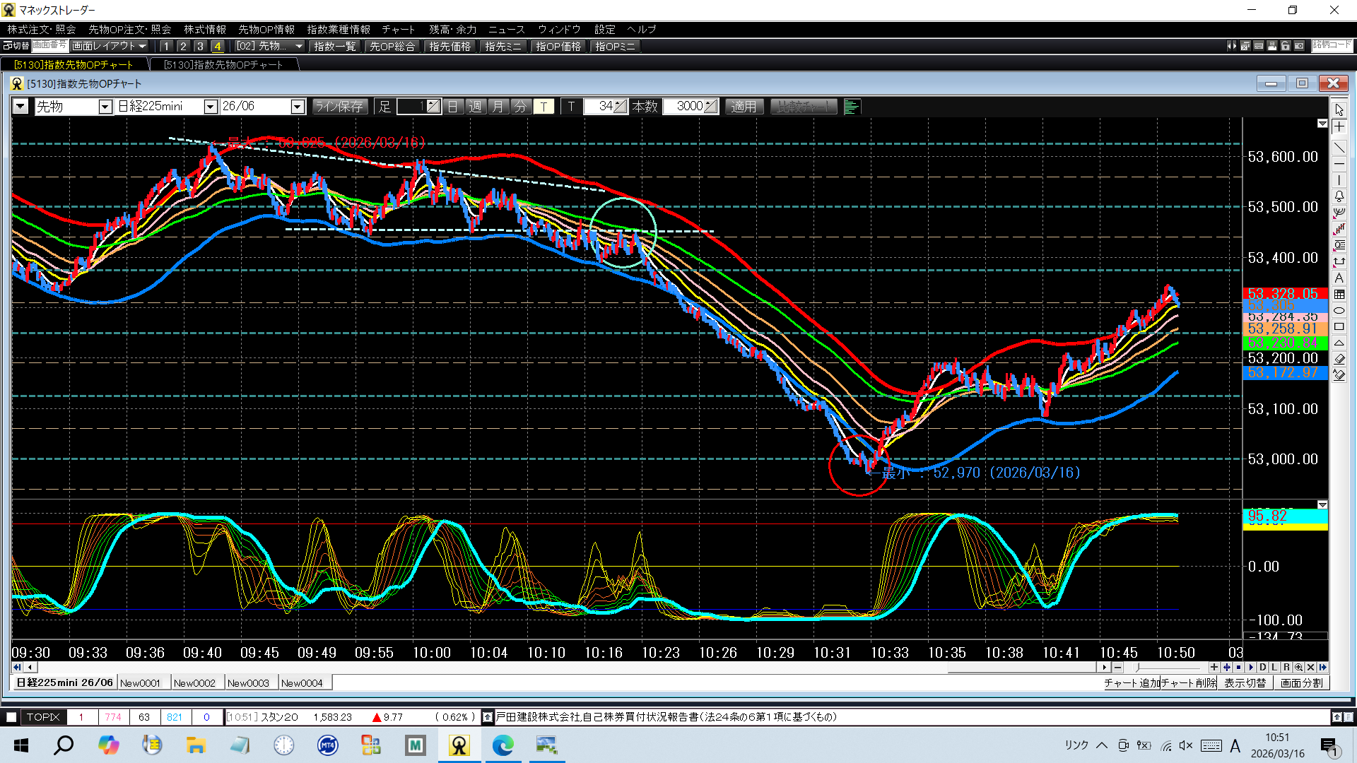Viewport: 1357px width, 763px height.
Task: Click the alert bell tool icon
Action: 1339,196
